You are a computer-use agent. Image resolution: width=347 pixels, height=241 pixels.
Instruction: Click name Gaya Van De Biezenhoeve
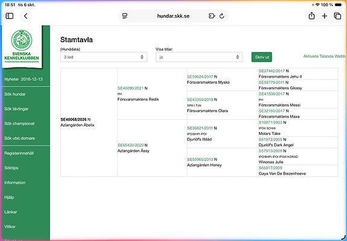tap(282, 174)
